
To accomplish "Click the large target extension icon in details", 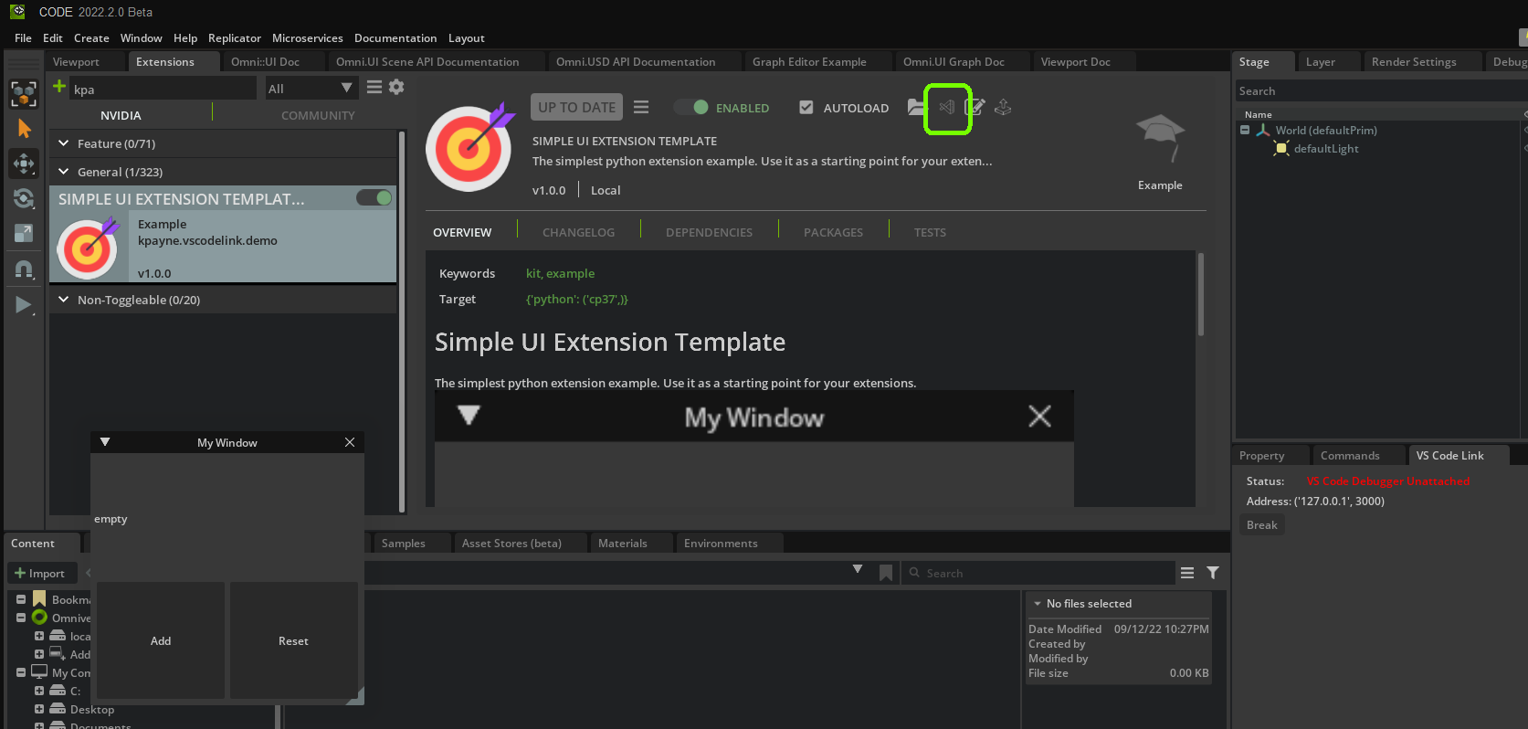I will coord(470,146).
